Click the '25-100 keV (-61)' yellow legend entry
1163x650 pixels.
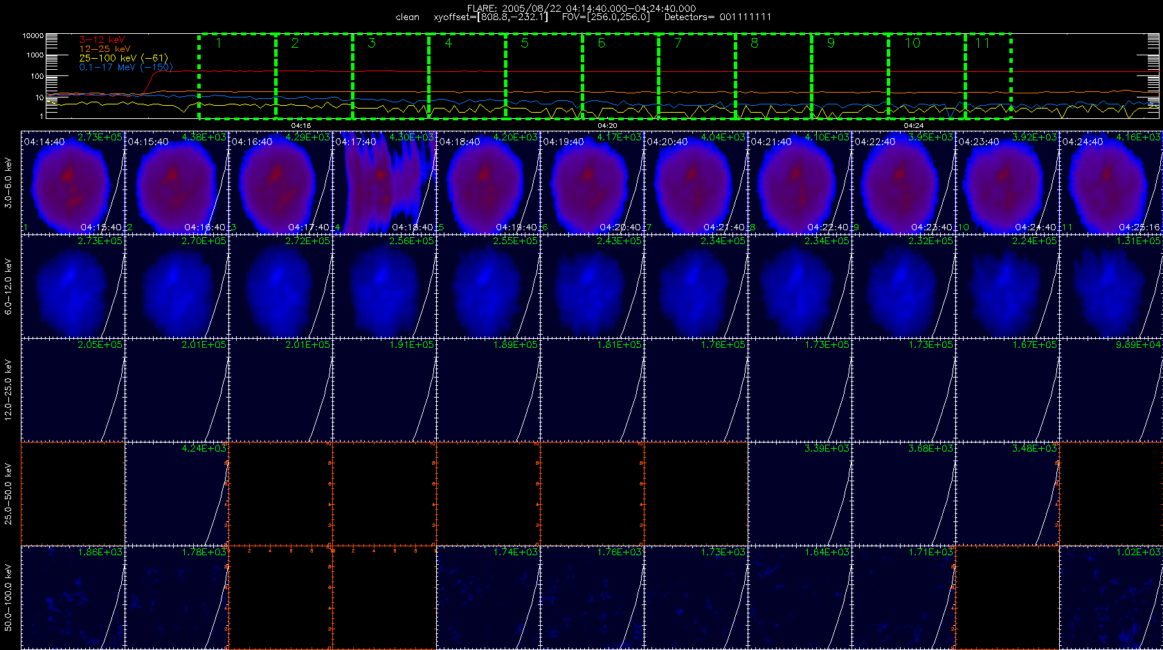(123, 58)
